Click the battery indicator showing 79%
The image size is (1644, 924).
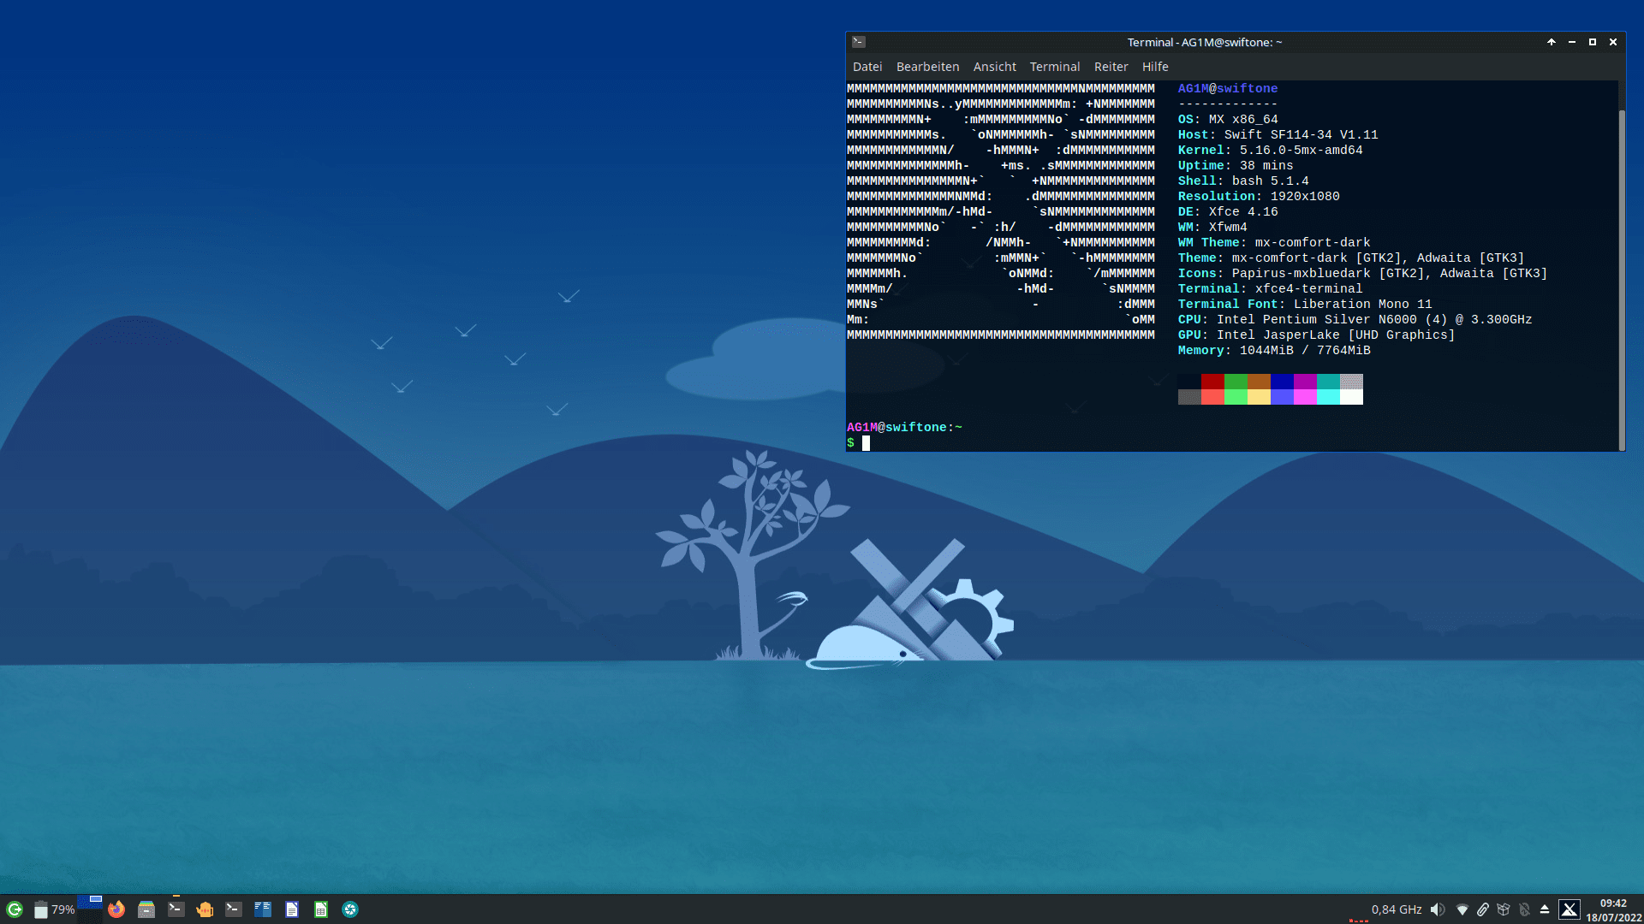coord(54,909)
